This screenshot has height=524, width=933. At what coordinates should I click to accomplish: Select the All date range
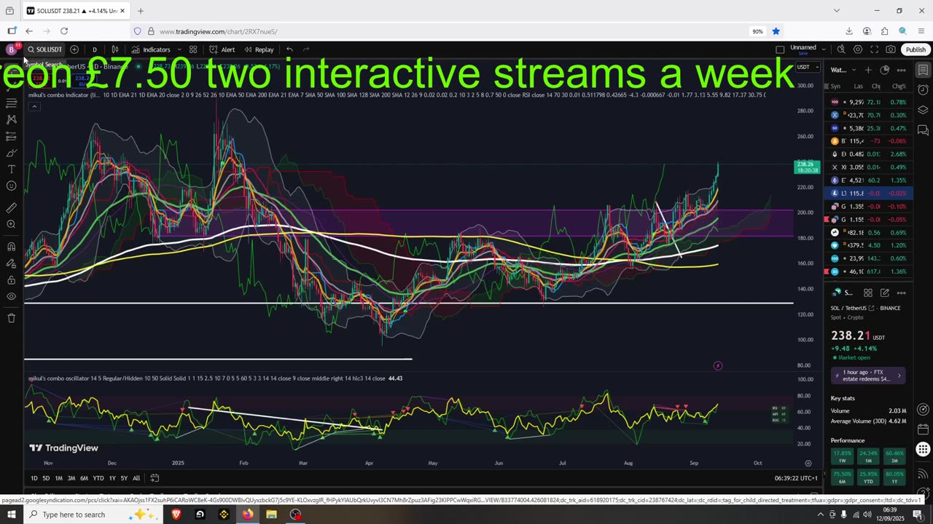pyautogui.click(x=136, y=478)
